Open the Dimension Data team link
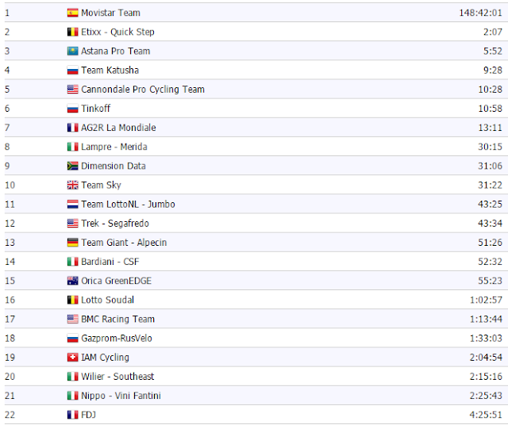The height and width of the screenshot is (425, 508). (114, 166)
